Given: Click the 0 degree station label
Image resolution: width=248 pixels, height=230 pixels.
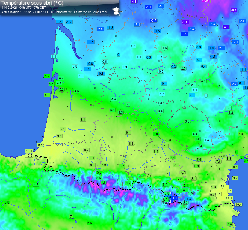Looking at the screenshot, I should (118, 55).
